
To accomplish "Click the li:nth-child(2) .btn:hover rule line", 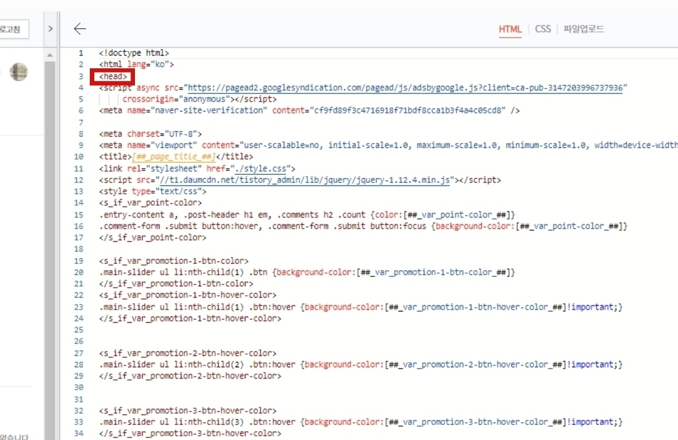I will pyautogui.click(x=360, y=364).
